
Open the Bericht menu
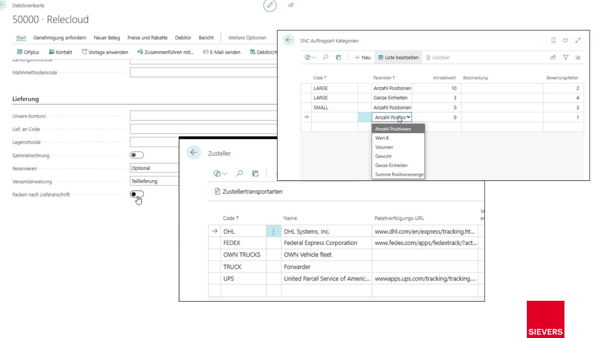(x=206, y=38)
